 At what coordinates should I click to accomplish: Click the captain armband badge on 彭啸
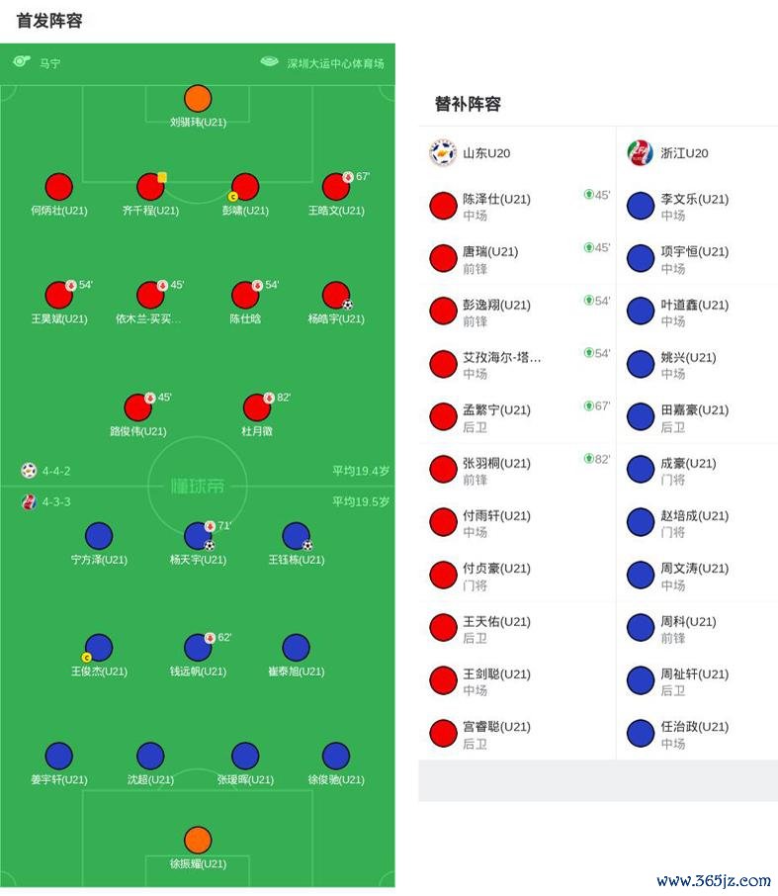233,197
